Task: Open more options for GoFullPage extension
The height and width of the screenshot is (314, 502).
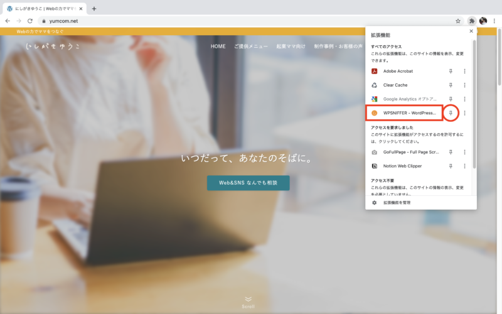Action: coord(464,152)
